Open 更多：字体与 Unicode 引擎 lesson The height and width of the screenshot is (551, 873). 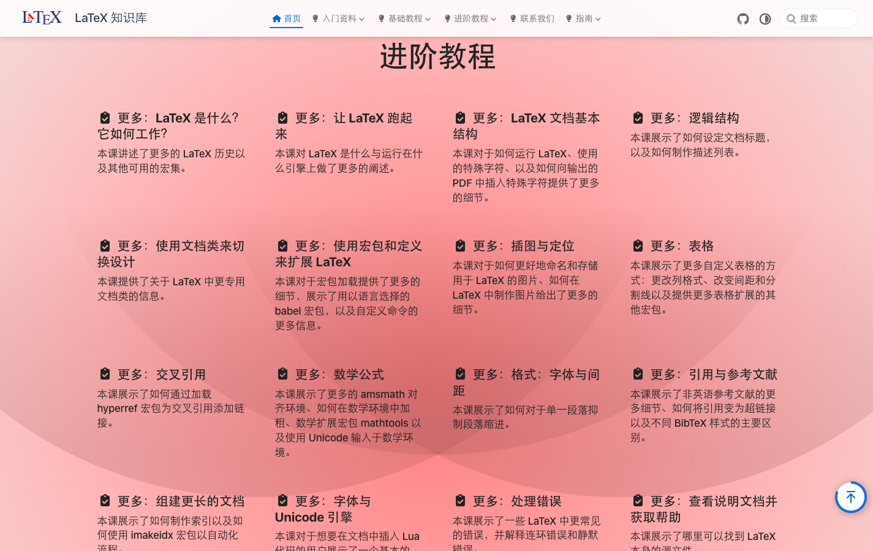click(323, 509)
